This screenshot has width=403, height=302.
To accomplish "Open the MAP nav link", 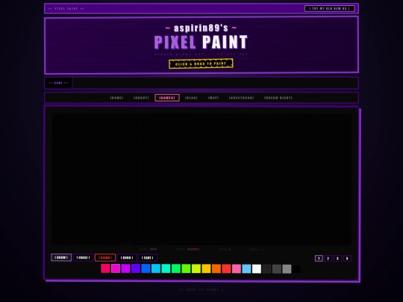I will click(x=213, y=98).
